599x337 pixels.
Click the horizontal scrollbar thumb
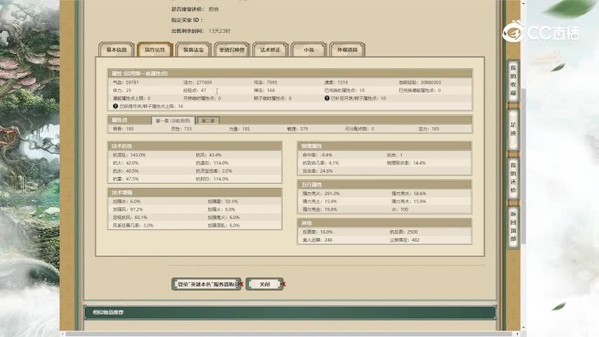pos(289,334)
